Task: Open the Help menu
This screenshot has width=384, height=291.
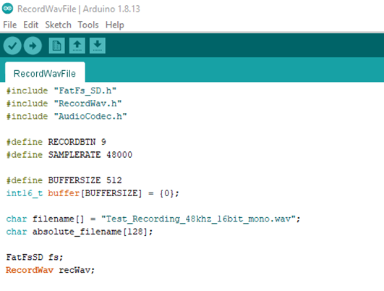Action: pos(114,25)
